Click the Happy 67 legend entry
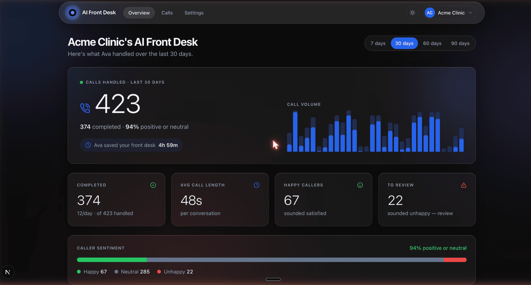Image resolution: width=531 pixels, height=285 pixels. click(x=92, y=272)
